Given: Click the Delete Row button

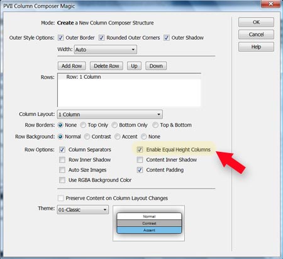Looking at the screenshot, I should pyautogui.click(x=106, y=66).
